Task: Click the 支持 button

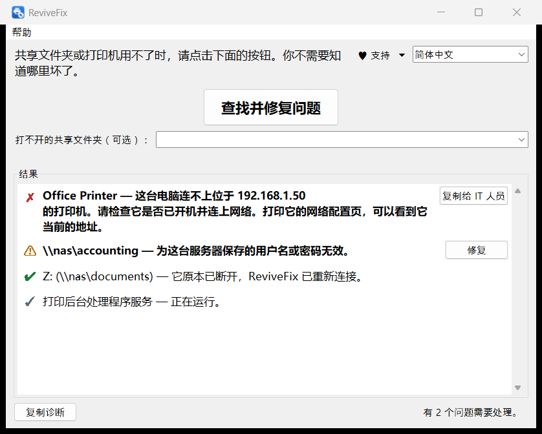Action: point(380,56)
